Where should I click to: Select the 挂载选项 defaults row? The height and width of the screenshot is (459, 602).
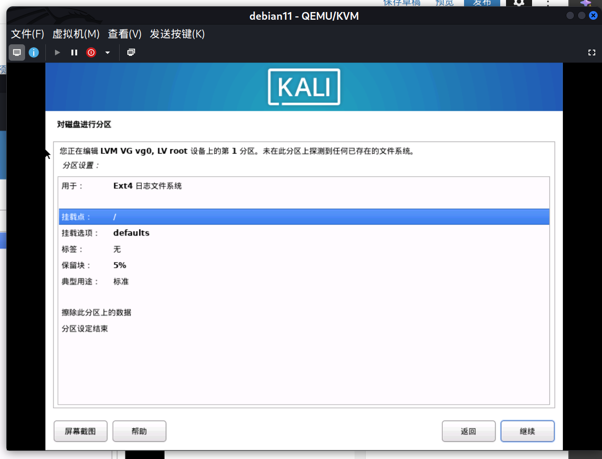304,233
